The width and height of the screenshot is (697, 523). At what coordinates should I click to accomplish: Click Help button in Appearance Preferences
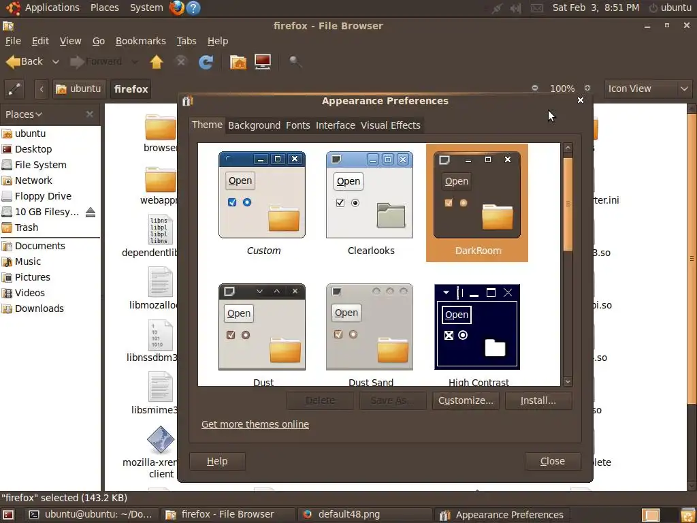217,461
